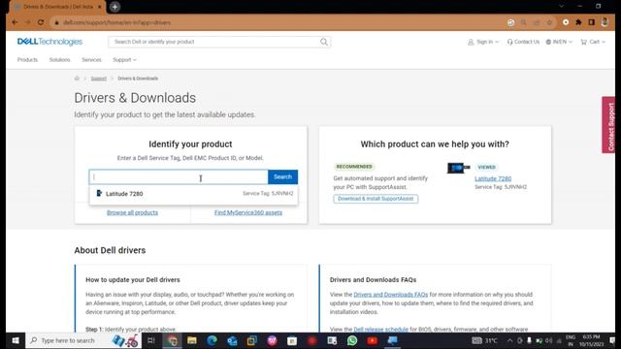Viewport: 621px width, 349px height.
Task: Open the Windows Start menu
Action: tap(16, 340)
